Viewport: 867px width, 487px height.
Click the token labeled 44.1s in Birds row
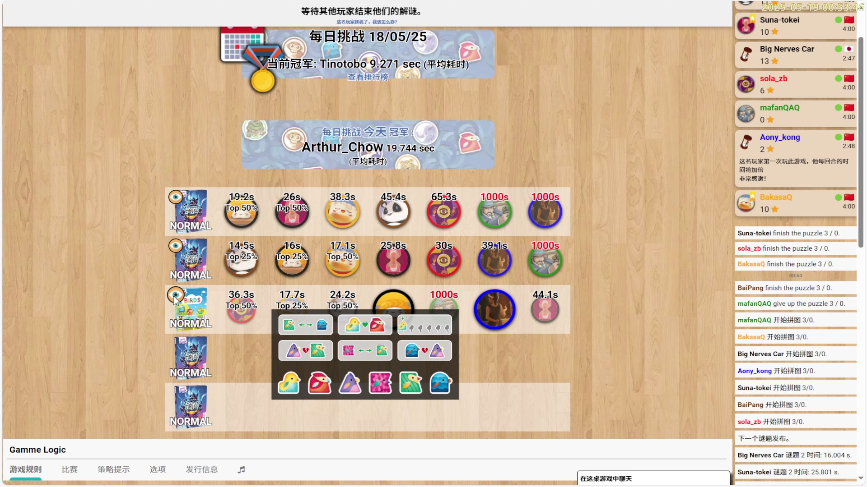[545, 309]
